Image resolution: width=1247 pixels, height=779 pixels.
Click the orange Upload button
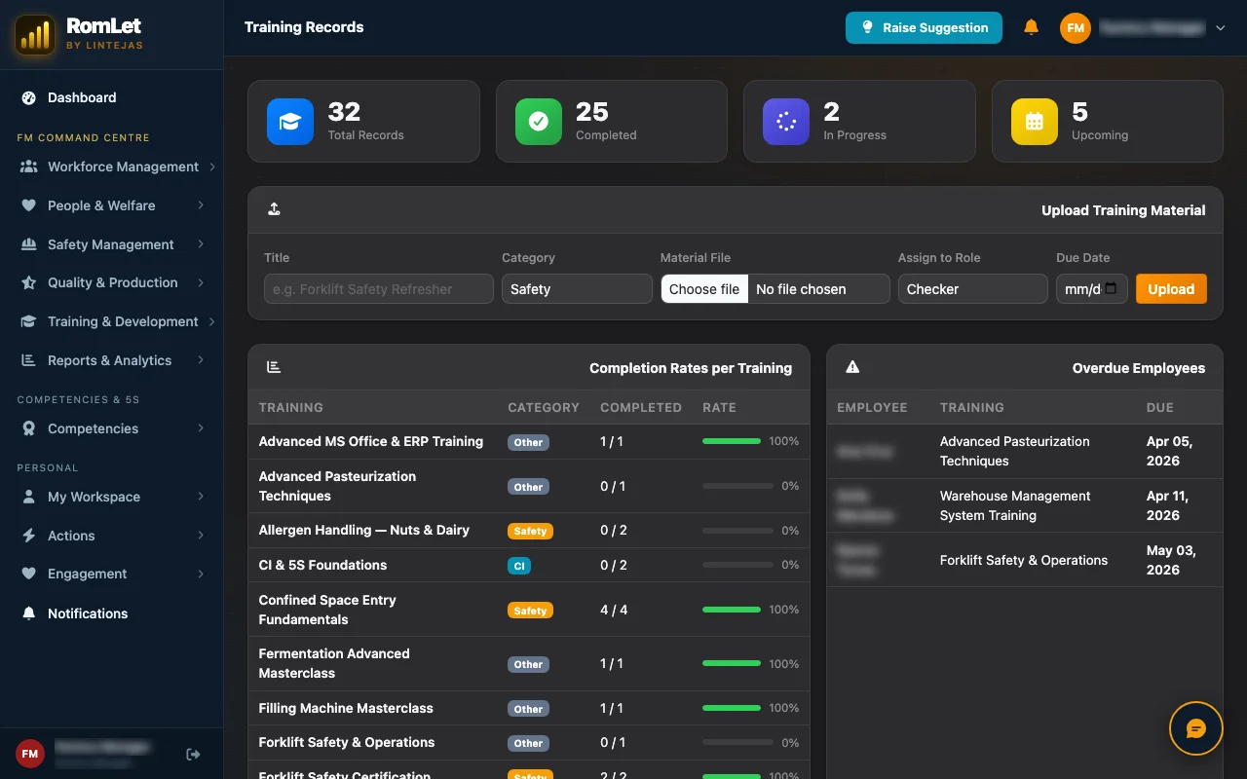click(x=1171, y=289)
